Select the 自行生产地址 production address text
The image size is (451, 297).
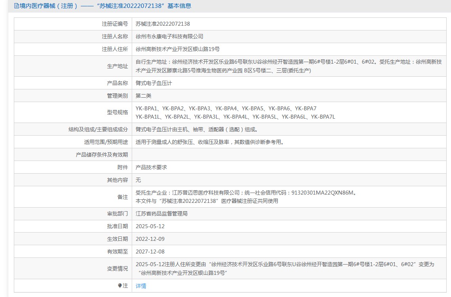click(288, 66)
